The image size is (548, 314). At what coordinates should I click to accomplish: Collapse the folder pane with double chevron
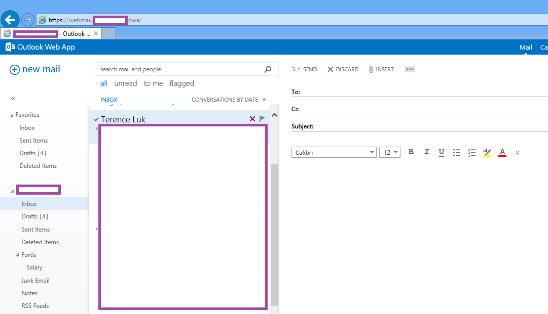(x=13, y=99)
